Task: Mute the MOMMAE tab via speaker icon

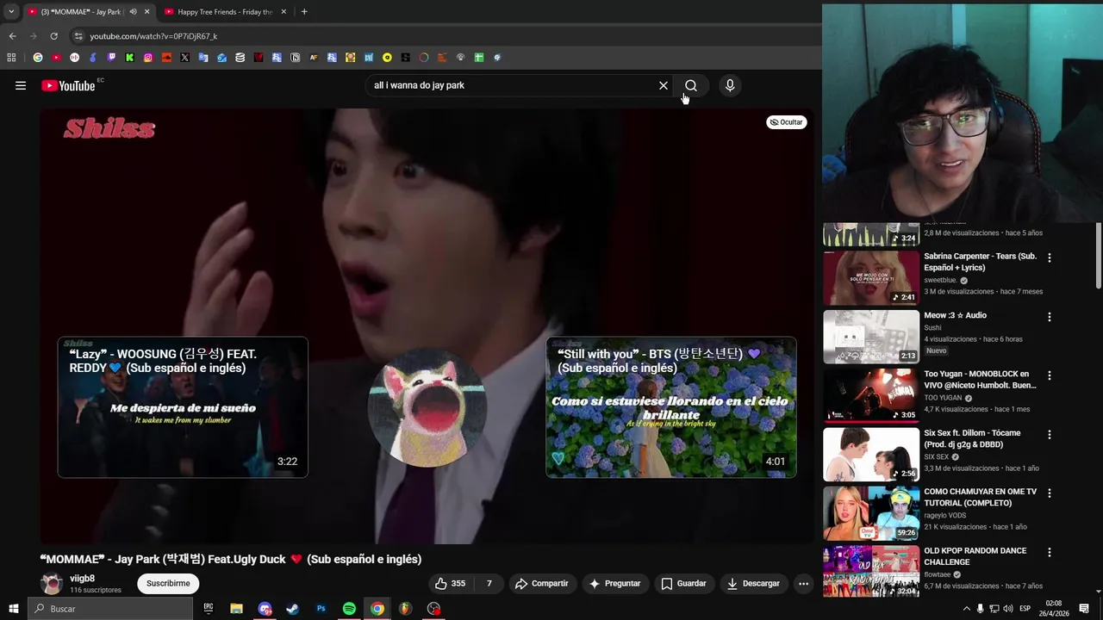Action: 133,12
